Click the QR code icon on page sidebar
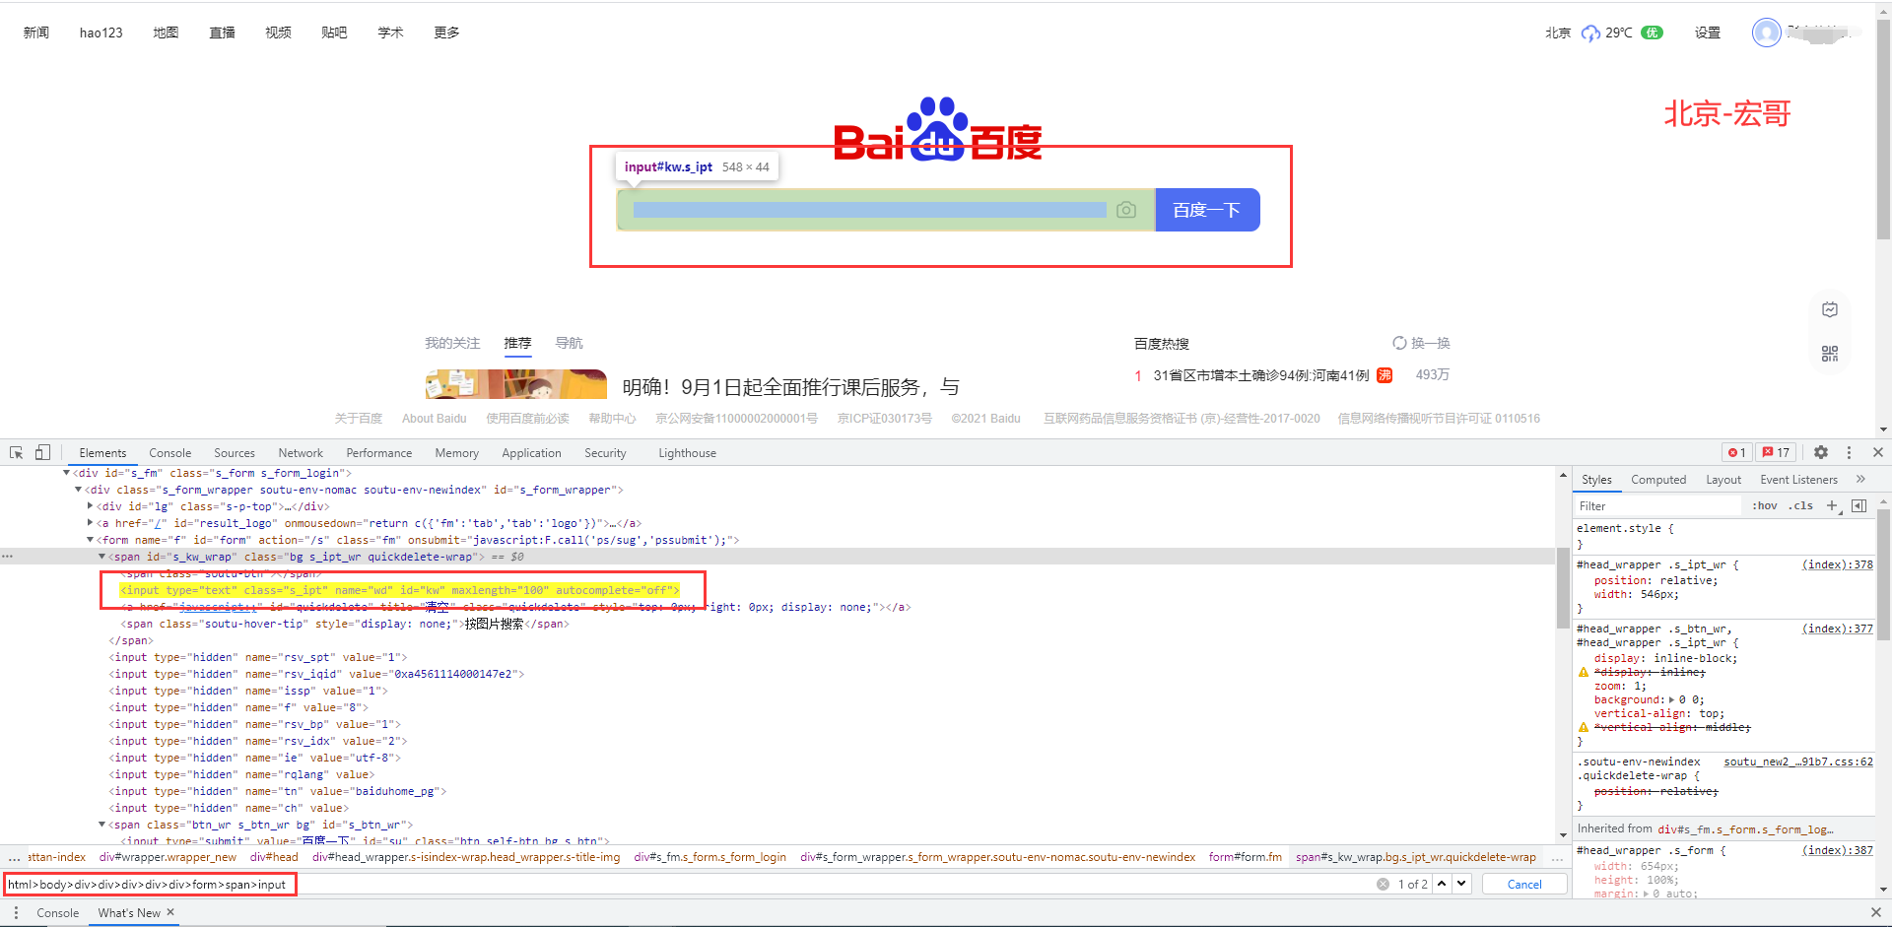Image resolution: width=1892 pixels, height=927 pixels. pos(1830,354)
